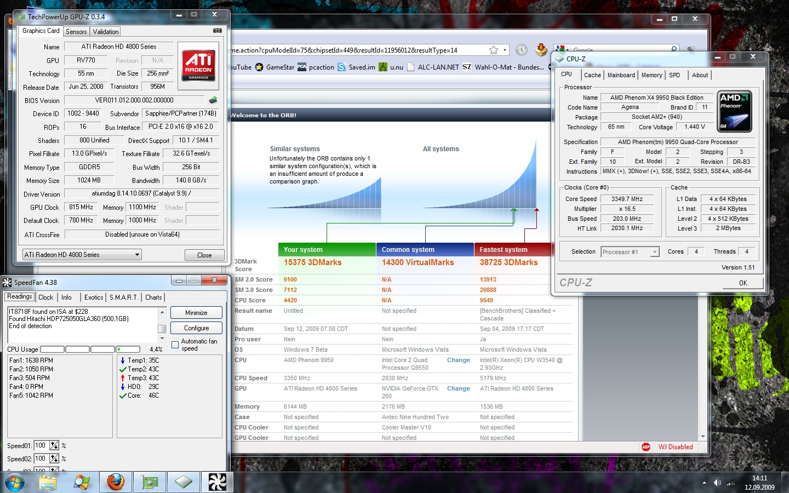
Task: Switch to the Mainboard tab in CPU-Z
Action: (621, 75)
